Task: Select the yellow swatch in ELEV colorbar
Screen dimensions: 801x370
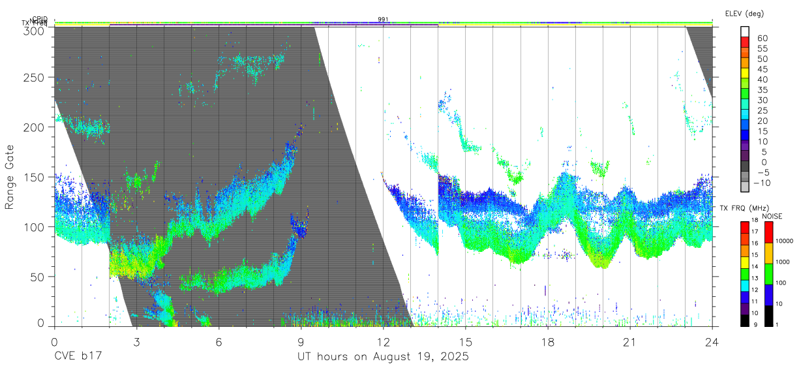Action: pos(746,73)
